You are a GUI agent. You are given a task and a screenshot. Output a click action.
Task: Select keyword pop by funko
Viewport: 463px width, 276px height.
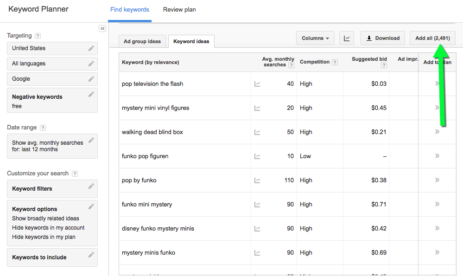(139, 180)
